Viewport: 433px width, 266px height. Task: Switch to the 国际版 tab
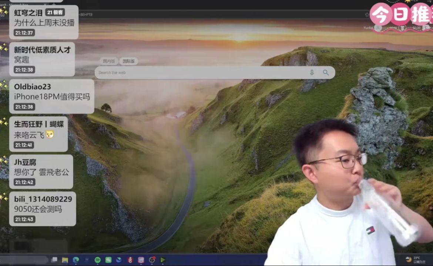click(x=128, y=61)
